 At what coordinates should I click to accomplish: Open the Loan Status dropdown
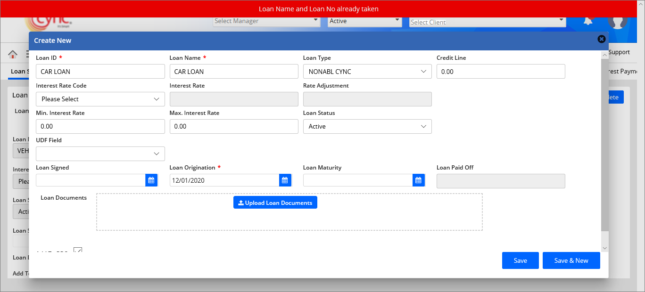coord(367,126)
